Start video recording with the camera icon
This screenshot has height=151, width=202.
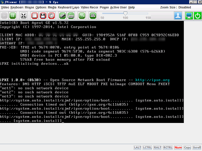82,16
